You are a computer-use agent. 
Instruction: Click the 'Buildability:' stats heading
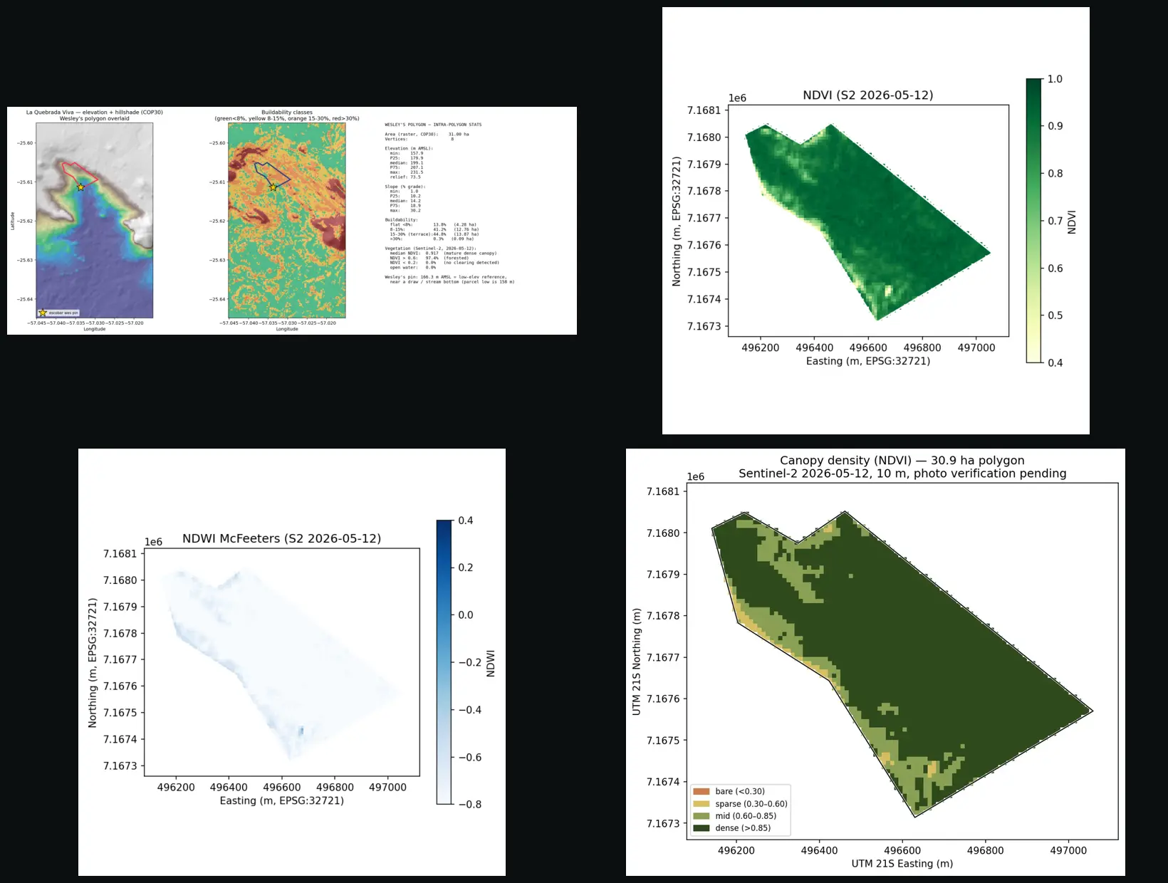point(401,220)
